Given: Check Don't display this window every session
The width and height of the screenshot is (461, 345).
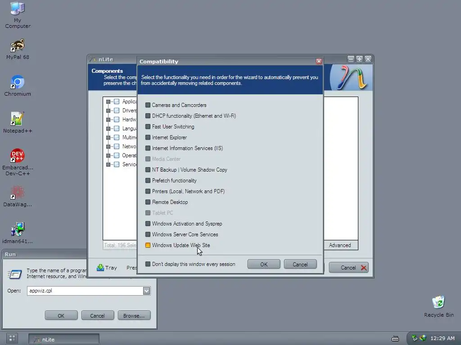Looking at the screenshot, I should pyautogui.click(x=148, y=264).
